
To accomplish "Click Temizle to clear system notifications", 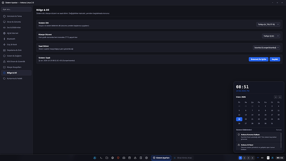I will 279,130.
